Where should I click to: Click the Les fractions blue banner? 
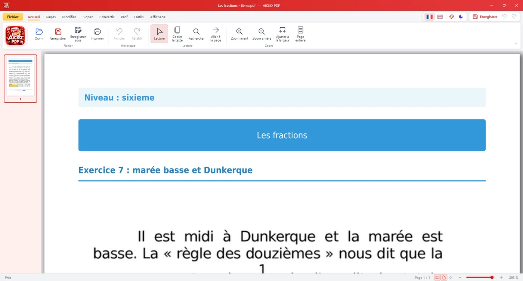(282, 135)
